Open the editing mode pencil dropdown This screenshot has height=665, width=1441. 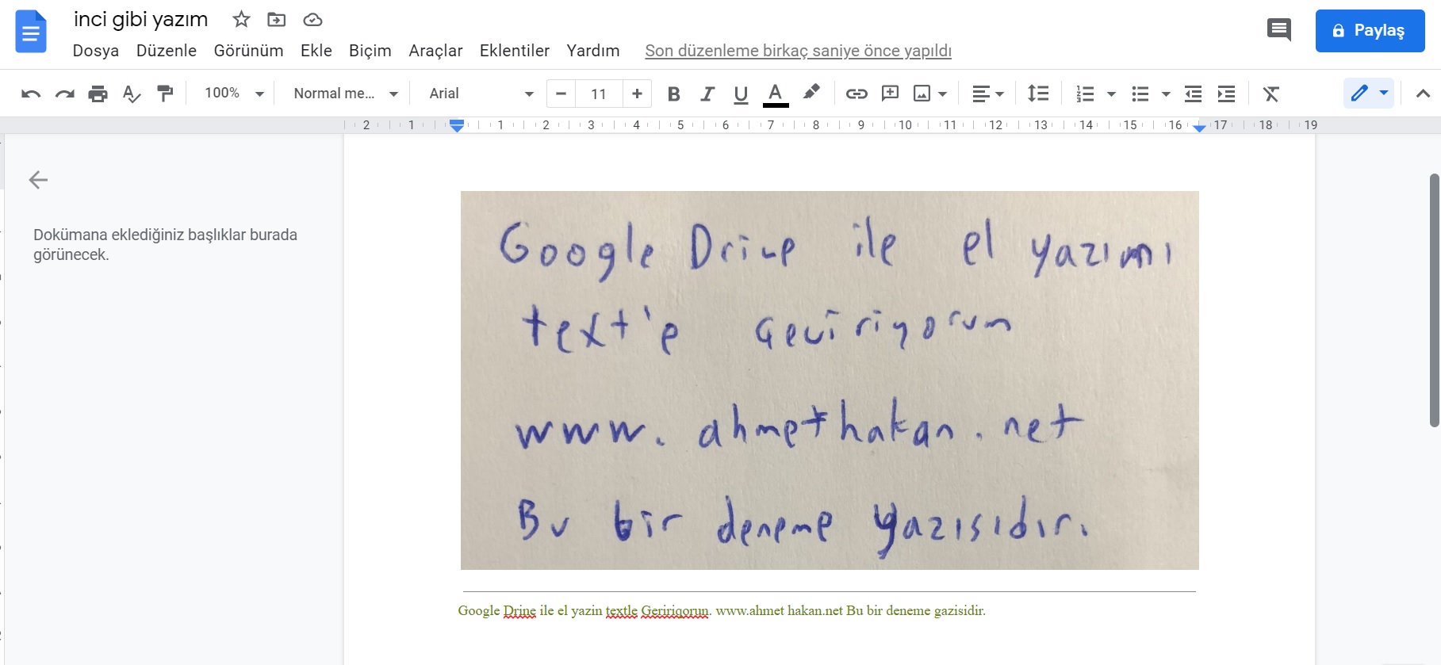1369,94
